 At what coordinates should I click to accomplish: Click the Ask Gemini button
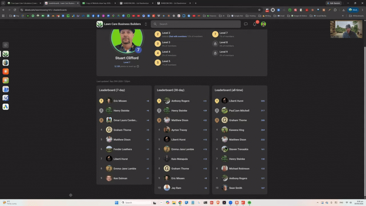(334, 3)
